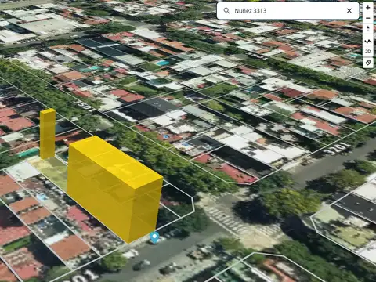Zoom out with the minus button
The width and height of the screenshot is (376, 282).
(368, 18)
